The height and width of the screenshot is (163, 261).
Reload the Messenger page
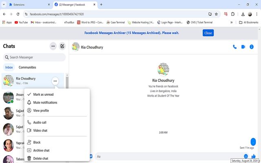(x=18, y=14)
